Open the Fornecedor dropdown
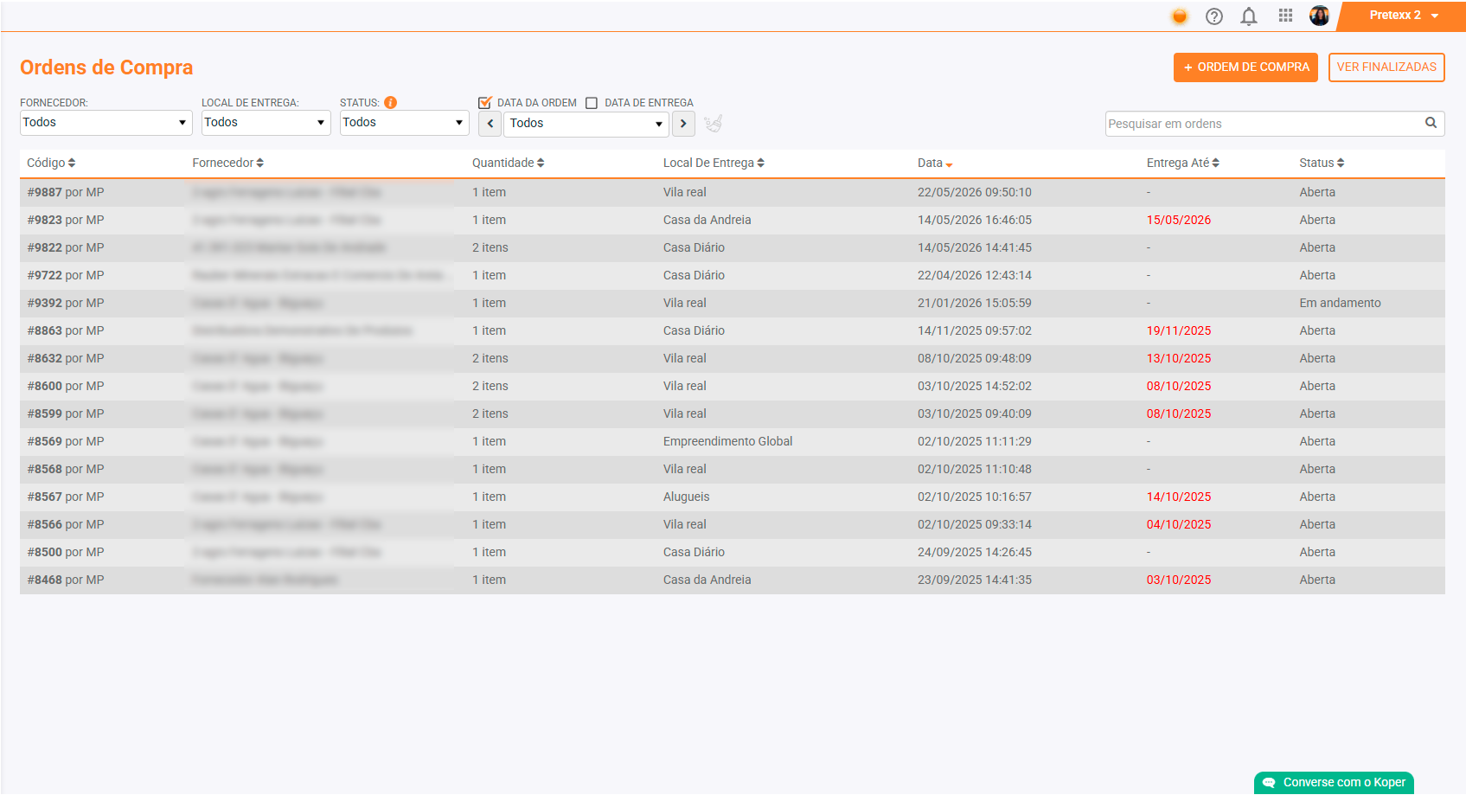Screen dimensions: 1466x795 [106, 123]
